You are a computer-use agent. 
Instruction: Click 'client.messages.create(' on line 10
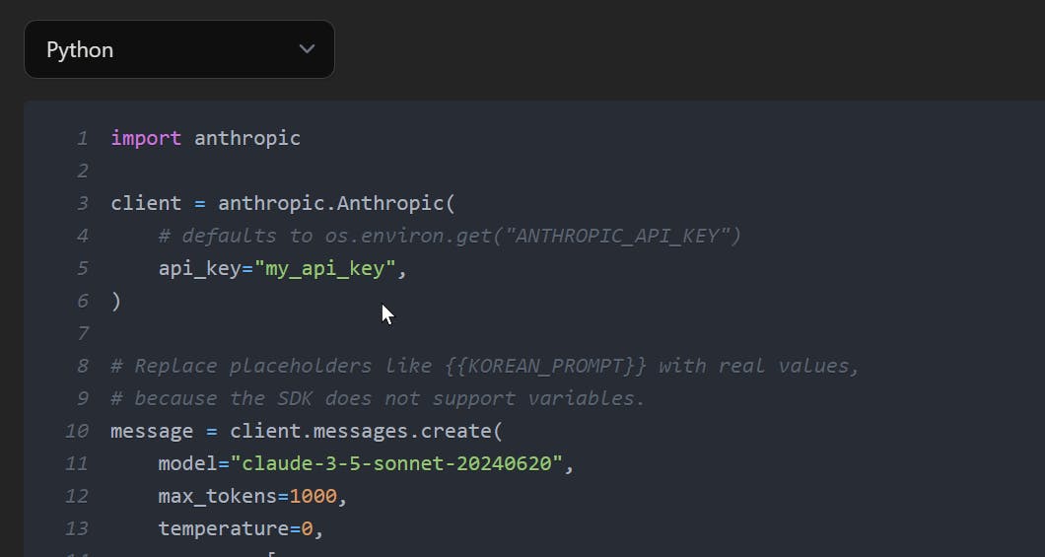click(x=366, y=431)
